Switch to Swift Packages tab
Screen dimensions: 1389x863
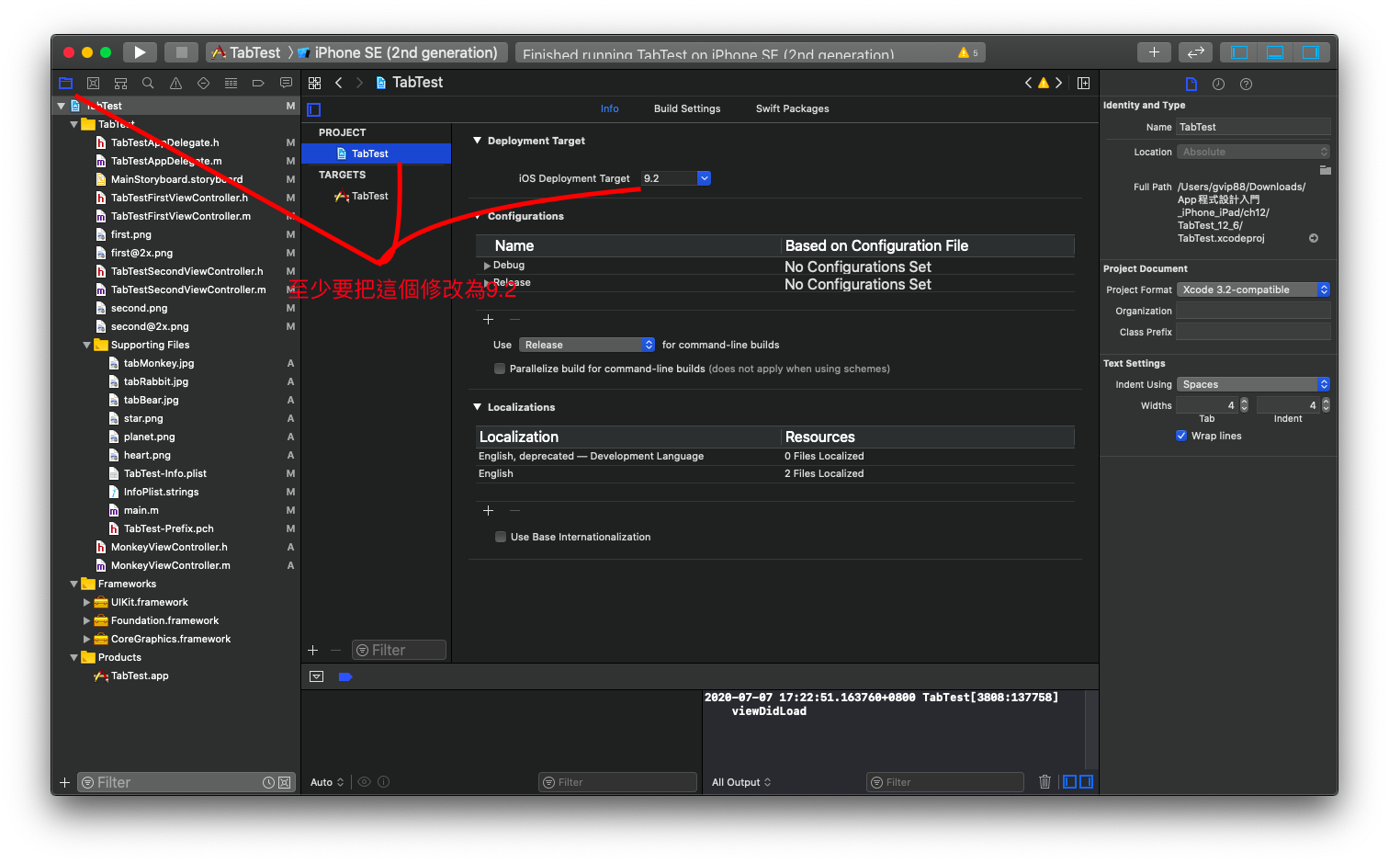793,108
